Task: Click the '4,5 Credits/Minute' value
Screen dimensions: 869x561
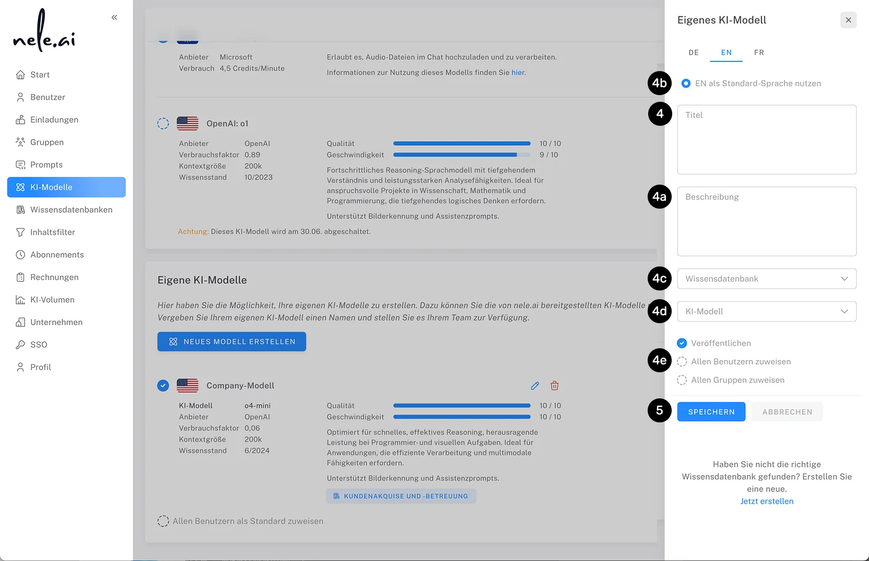Action: tap(252, 69)
